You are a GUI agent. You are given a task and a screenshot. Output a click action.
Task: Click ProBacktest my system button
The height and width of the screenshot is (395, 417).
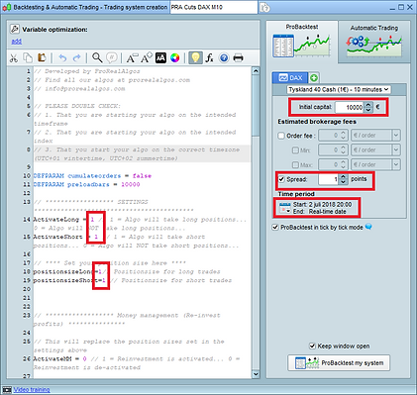point(339,363)
